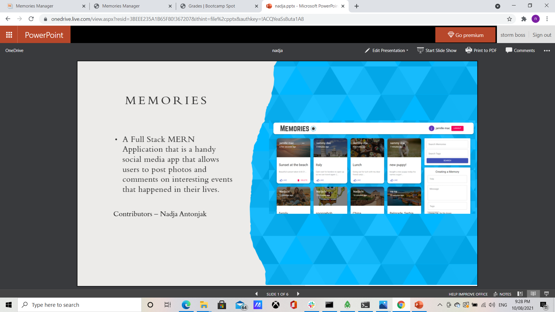Bookmark this page with the star icon
This screenshot has width=555, height=312.
pyautogui.click(x=509, y=19)
